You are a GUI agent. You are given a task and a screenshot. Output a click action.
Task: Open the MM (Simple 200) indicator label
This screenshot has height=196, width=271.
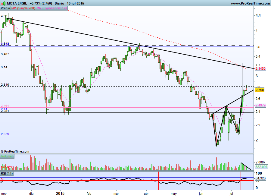point(23,8)
